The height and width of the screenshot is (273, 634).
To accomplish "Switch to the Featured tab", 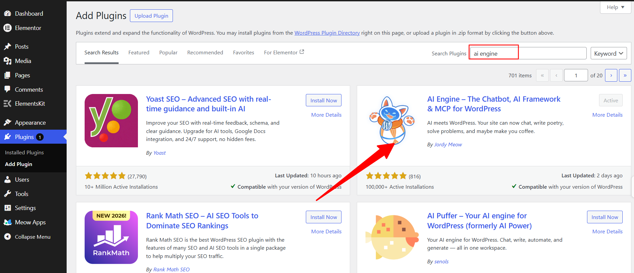I will coord(139,53).
